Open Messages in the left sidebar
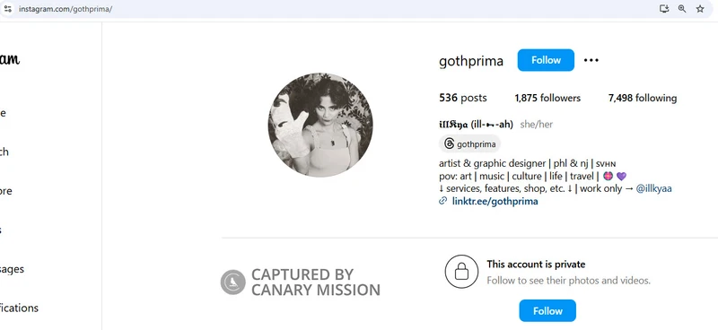Viewport: 718px width, 330px height. click(12, 269)
